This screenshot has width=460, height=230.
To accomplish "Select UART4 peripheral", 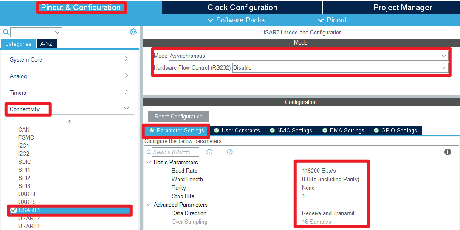I will click(x=27, y=194).
